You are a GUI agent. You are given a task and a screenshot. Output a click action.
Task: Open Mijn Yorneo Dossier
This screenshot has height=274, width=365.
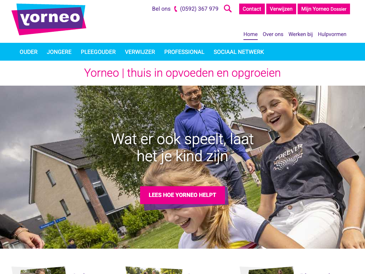(x=324, y=9)
